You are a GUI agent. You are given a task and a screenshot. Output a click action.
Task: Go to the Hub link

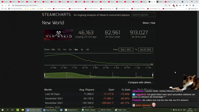[x=153, y=23]
